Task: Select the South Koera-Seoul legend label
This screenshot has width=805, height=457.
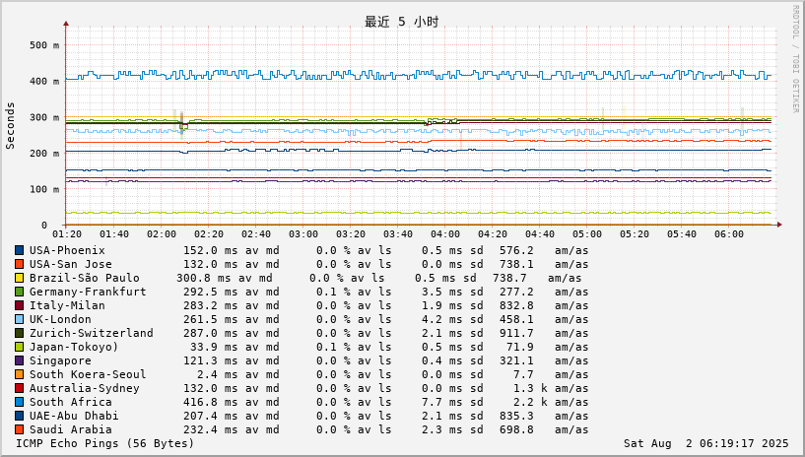Action: [x=88, y=375]
